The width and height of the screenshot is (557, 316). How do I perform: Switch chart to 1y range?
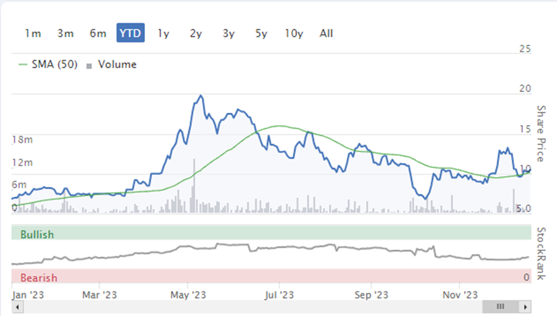click(x=164, y=33)
